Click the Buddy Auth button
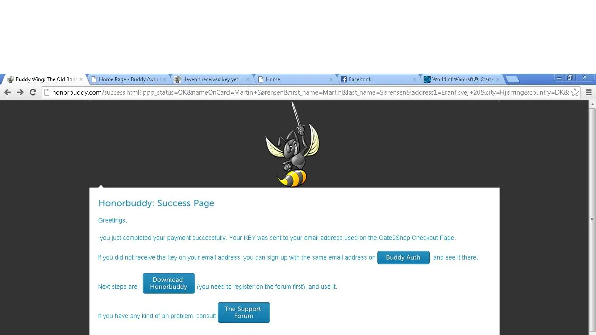The image size is (596, 335). tap(403, 257)
